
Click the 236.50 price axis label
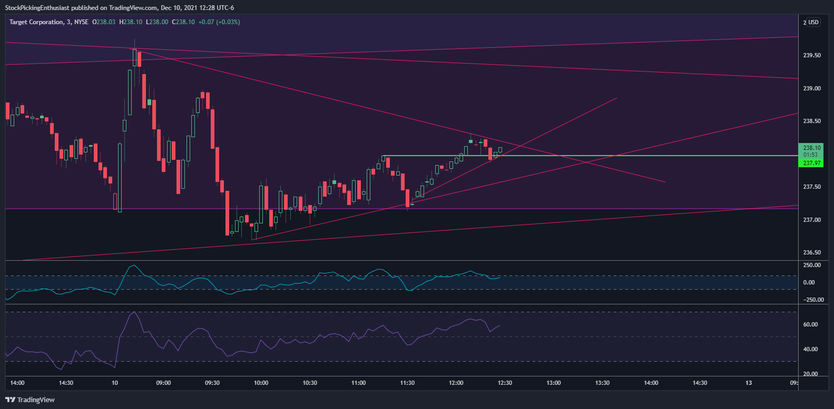tap(811, 252)
